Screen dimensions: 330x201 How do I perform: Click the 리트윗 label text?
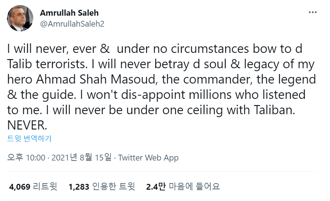click(45, 186)
